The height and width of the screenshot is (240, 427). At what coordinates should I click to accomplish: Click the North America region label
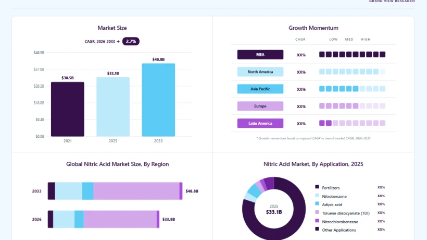pos(260,71)
